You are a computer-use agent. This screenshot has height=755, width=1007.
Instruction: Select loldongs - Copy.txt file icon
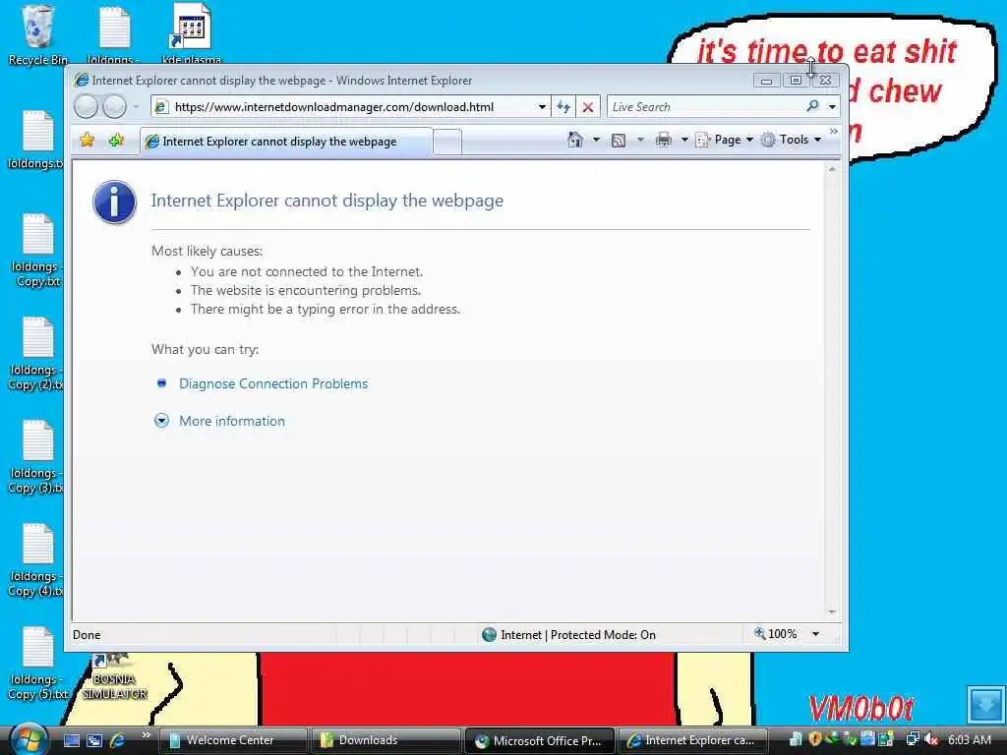[x=36, y=251]
